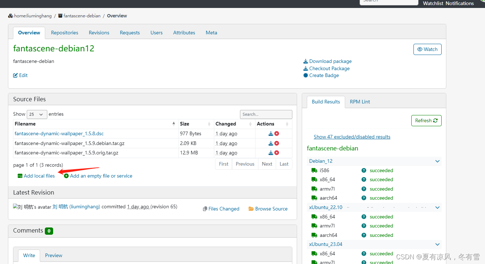485x264 pixels.
Task: Download the 1.5.9.orig.tar.gz file
Action: [271, 153]
